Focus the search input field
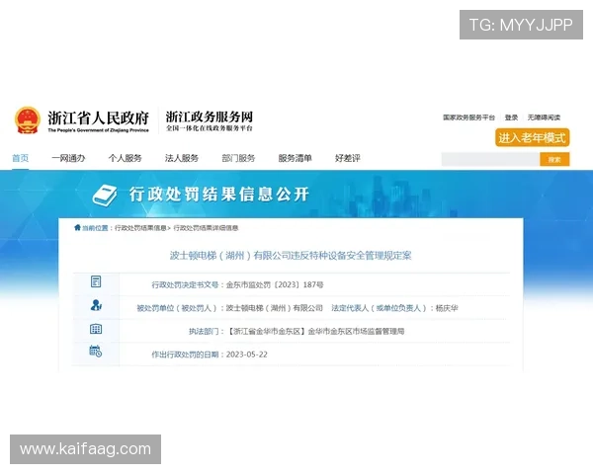 coord(490,160)
